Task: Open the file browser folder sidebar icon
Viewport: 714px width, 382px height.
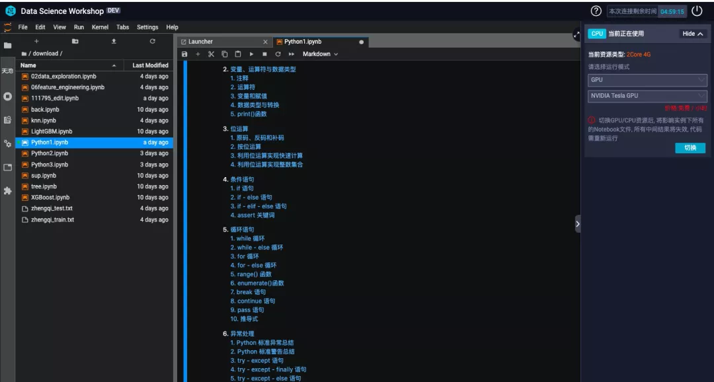Action: [x=8, y=46]
